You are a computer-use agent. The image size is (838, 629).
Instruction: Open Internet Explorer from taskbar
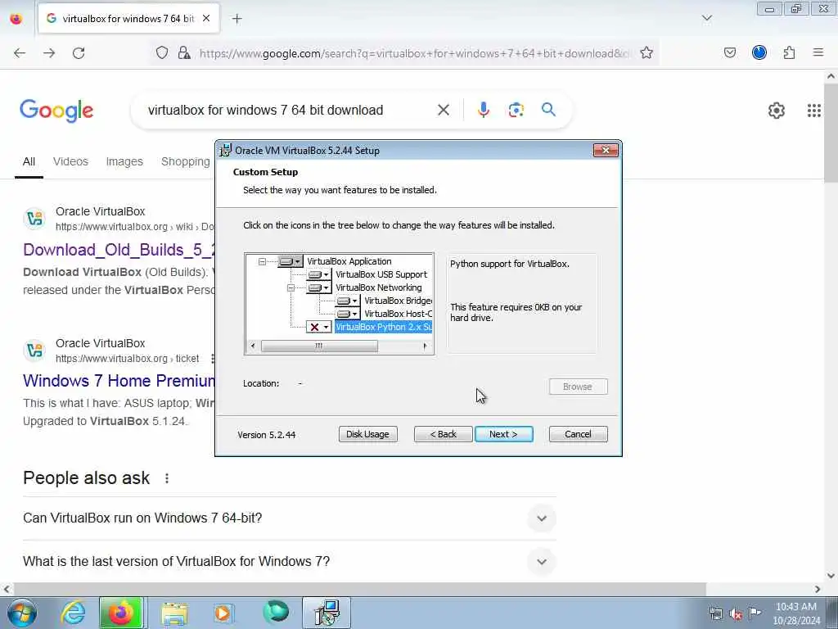click(x=73, y=613)
